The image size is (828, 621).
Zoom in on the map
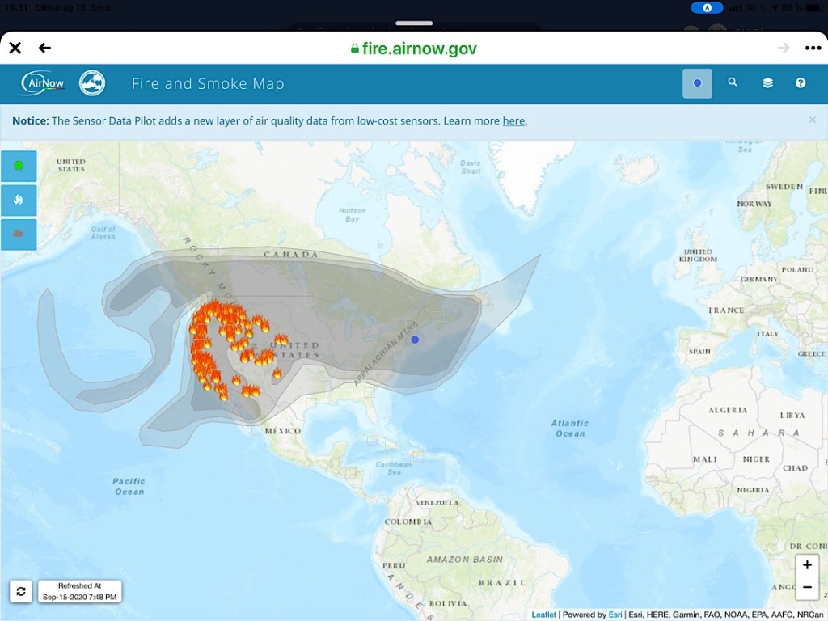(807, 565)
